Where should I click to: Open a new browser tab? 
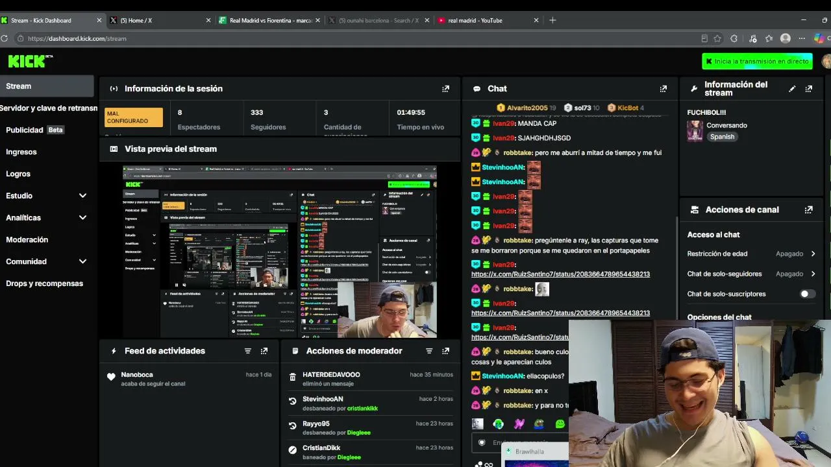pos(552,20)
